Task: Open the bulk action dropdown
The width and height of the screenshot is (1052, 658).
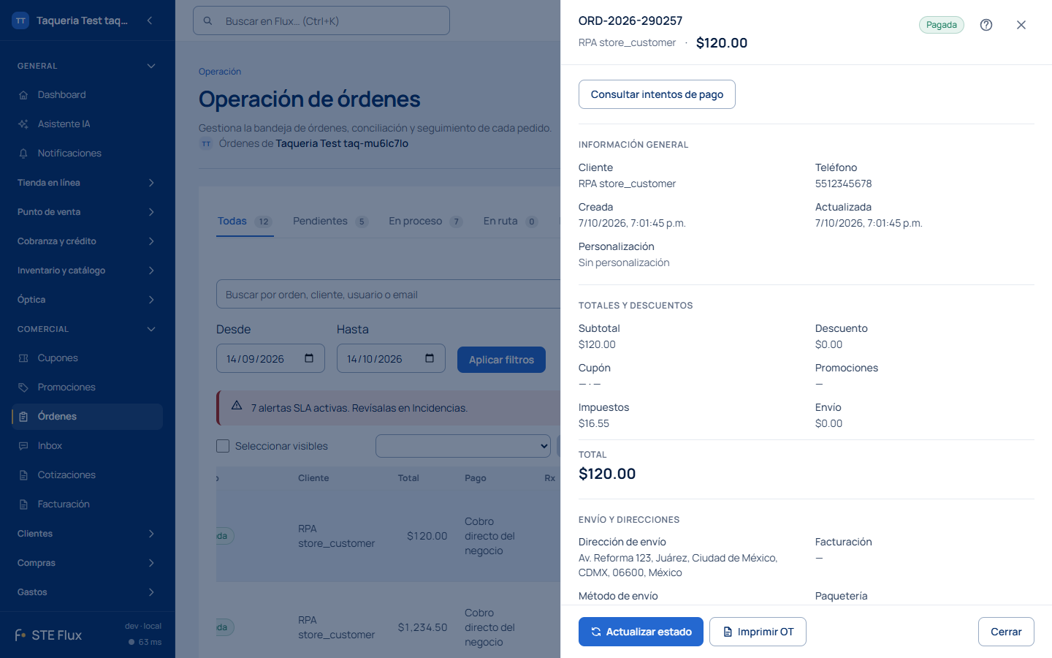Action: click(x=463, y=446)
